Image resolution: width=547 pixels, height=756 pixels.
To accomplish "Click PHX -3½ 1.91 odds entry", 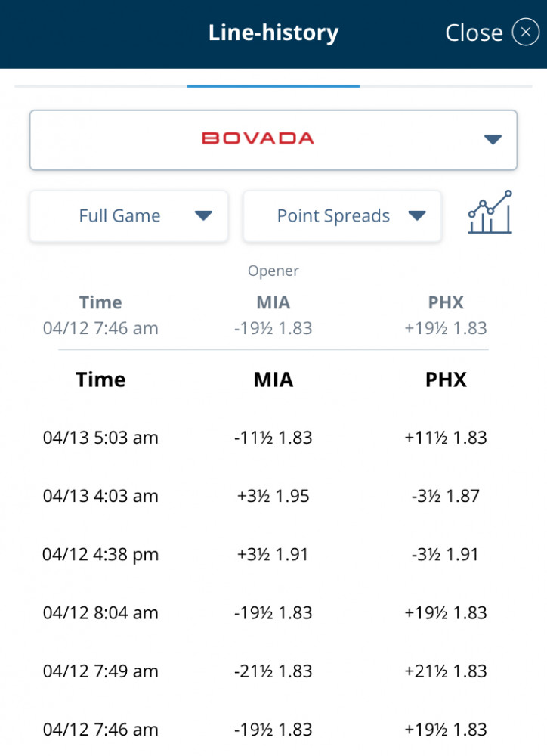I will pos(445,554).
